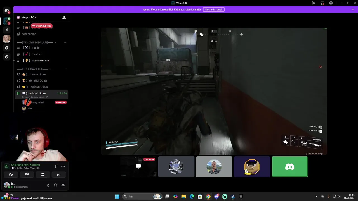
Task: Open User Settings gear icon
Action: pyautogui.click(x=63, y=185)
